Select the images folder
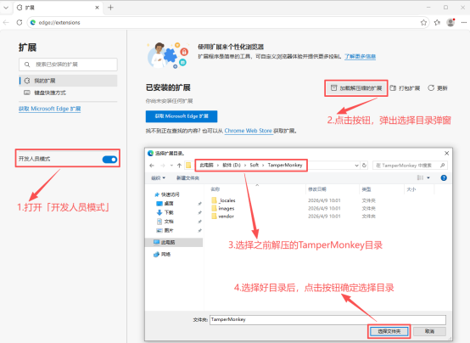 [223, 208]
